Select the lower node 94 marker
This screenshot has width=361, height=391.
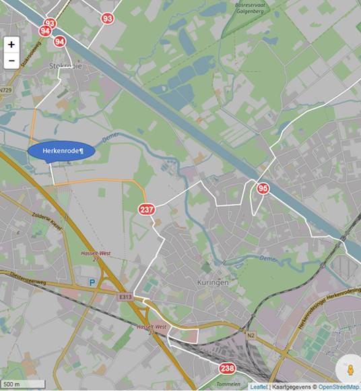click(60, 41)
